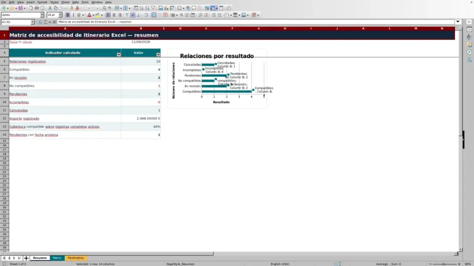474x266 pixels.
Task: Click zoom out minus button
Action: [x=430, y=264]
